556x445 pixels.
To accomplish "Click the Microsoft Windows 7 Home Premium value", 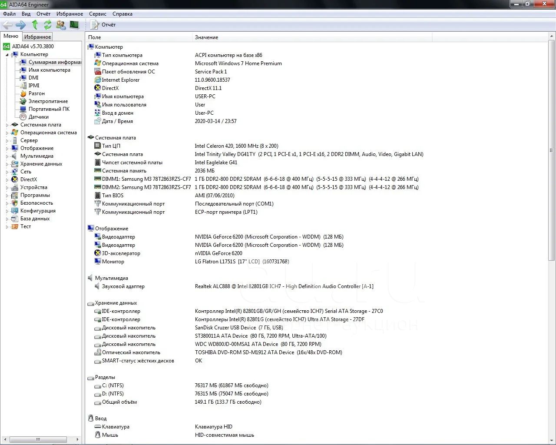I will click(x=238, y=63).
